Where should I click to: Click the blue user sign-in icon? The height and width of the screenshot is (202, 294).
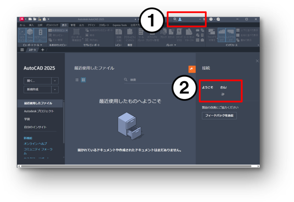click(180, 19)
